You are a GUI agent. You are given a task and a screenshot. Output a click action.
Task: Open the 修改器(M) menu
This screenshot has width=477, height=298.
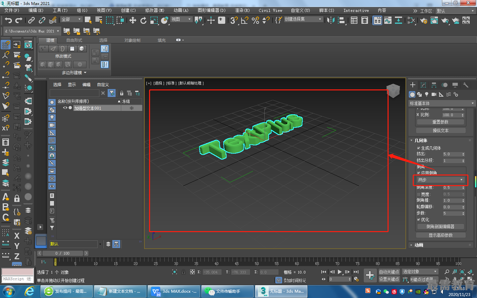tap(155, 11)
